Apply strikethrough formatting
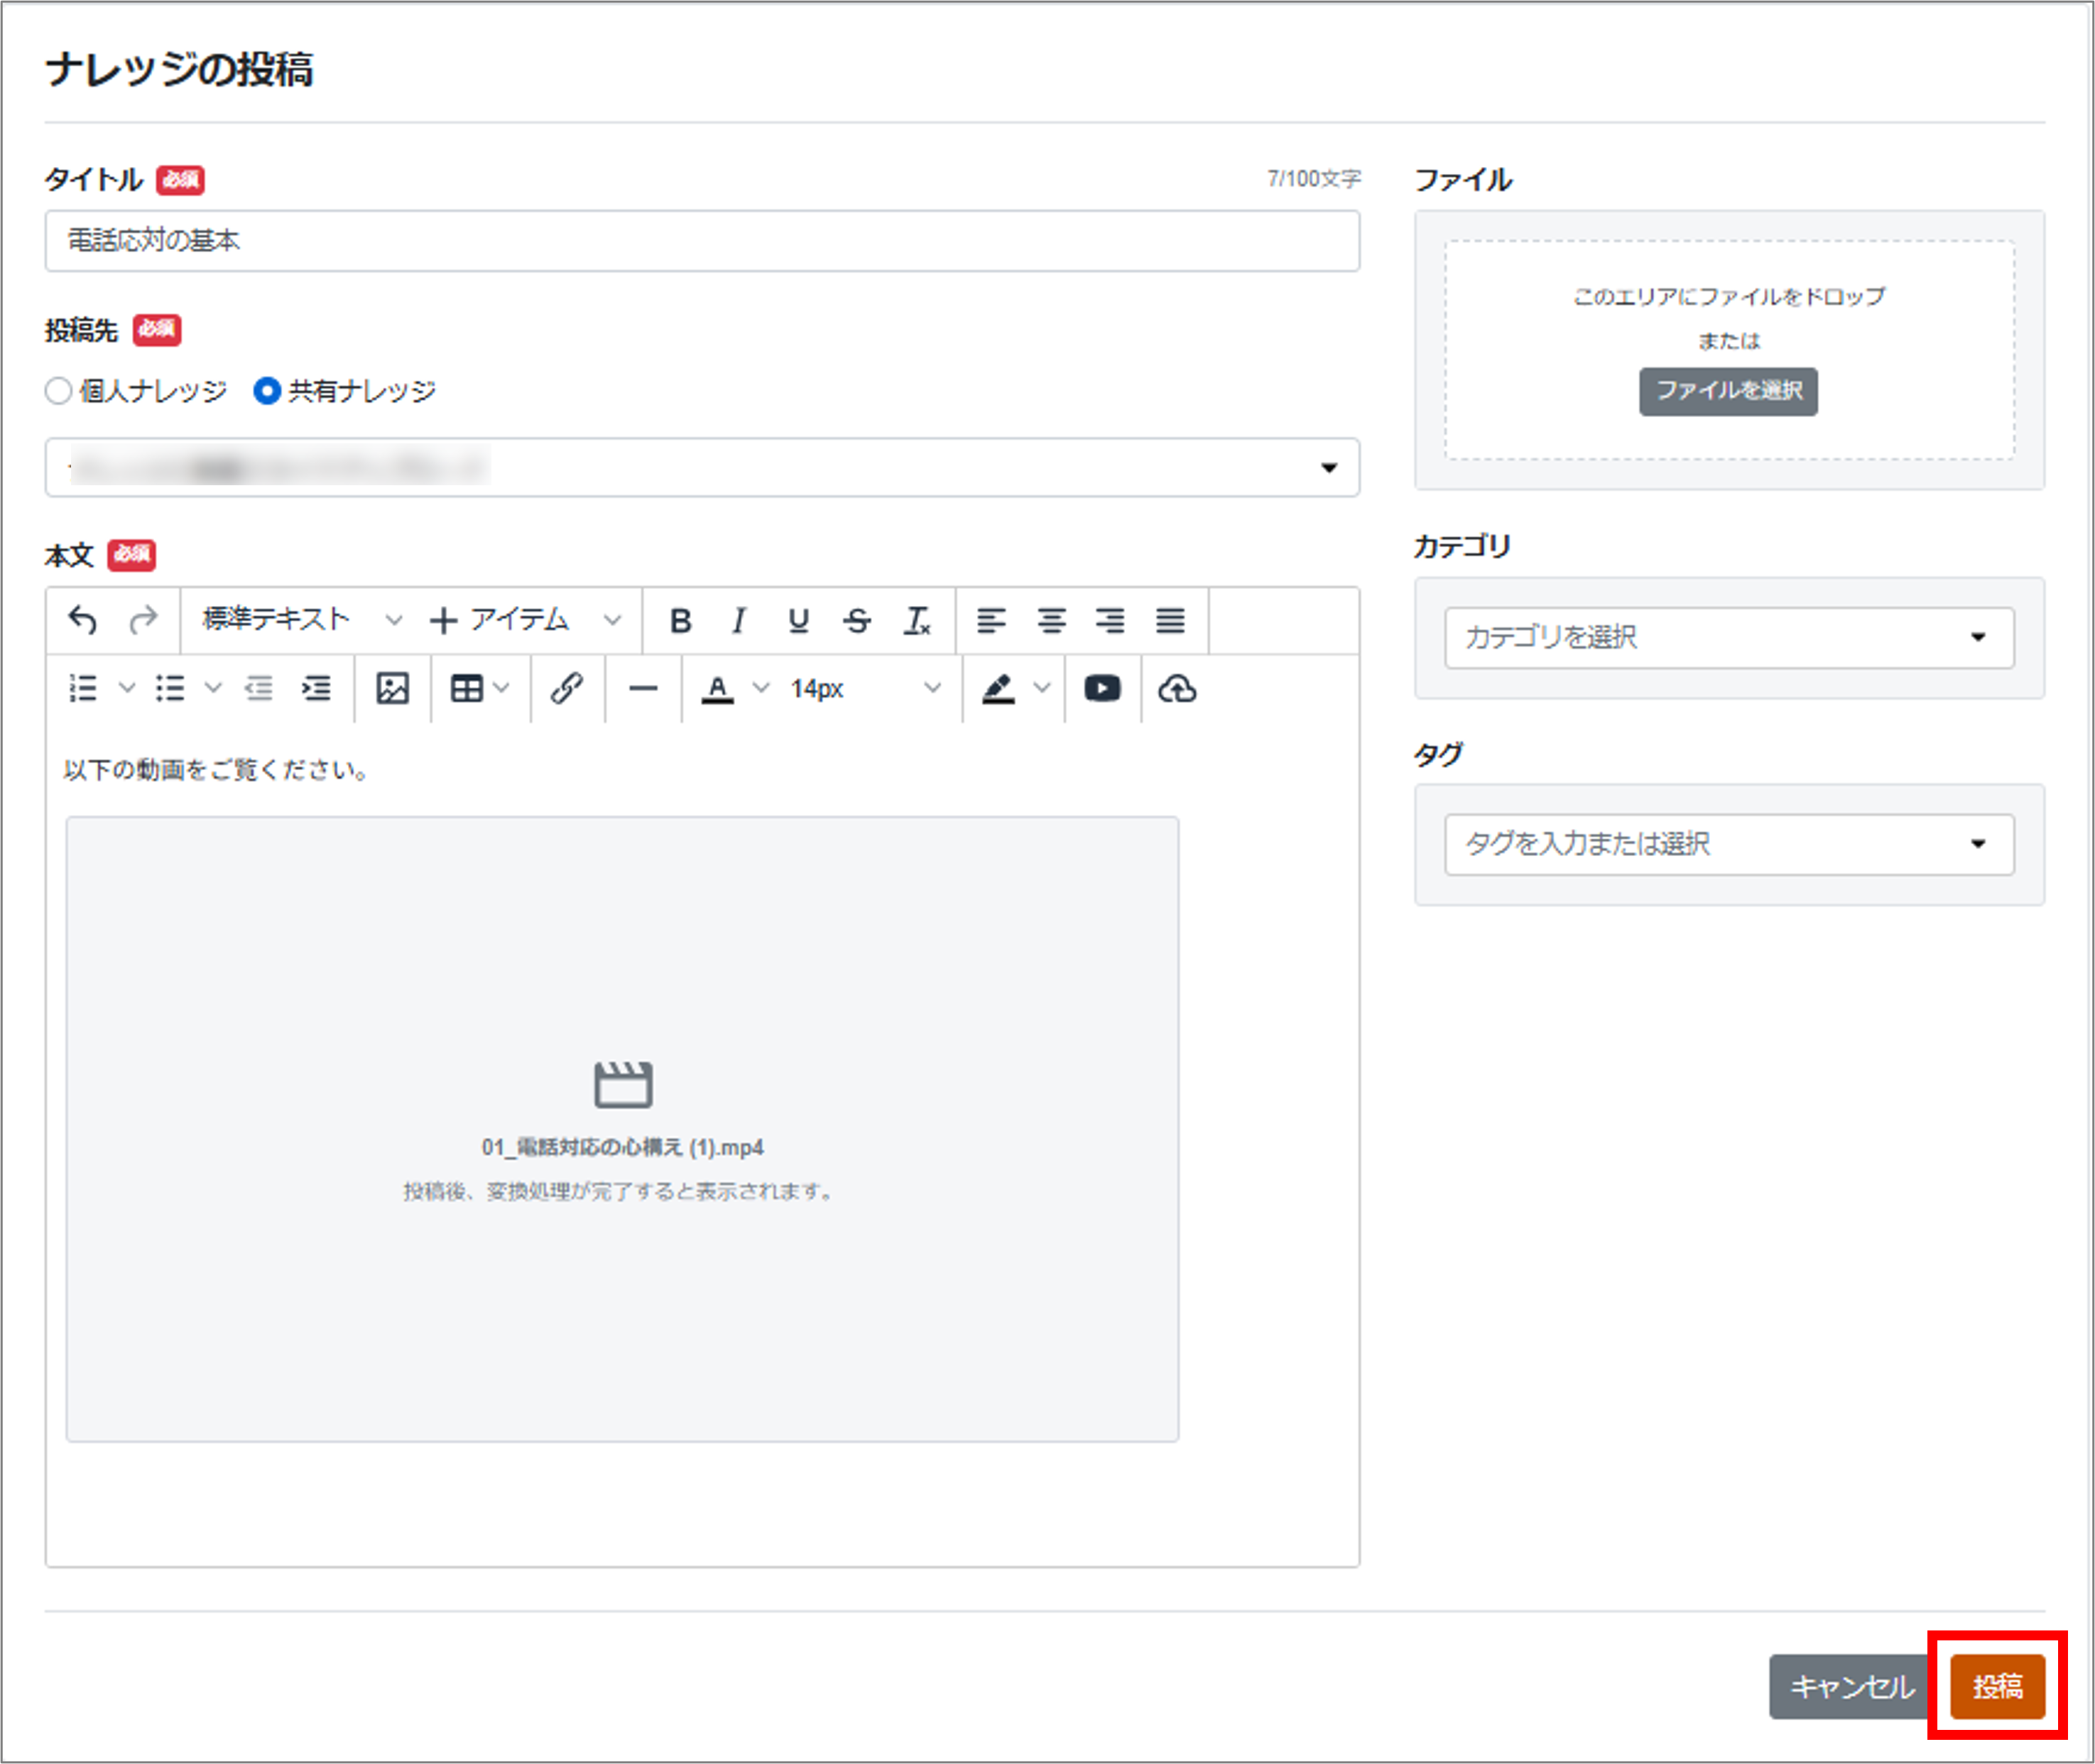 point(856,621)
